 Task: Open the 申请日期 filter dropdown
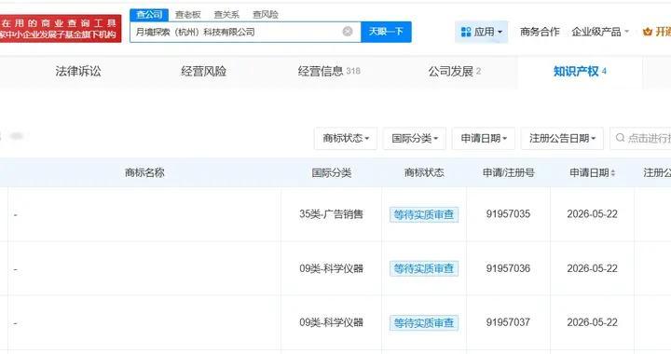484,138
